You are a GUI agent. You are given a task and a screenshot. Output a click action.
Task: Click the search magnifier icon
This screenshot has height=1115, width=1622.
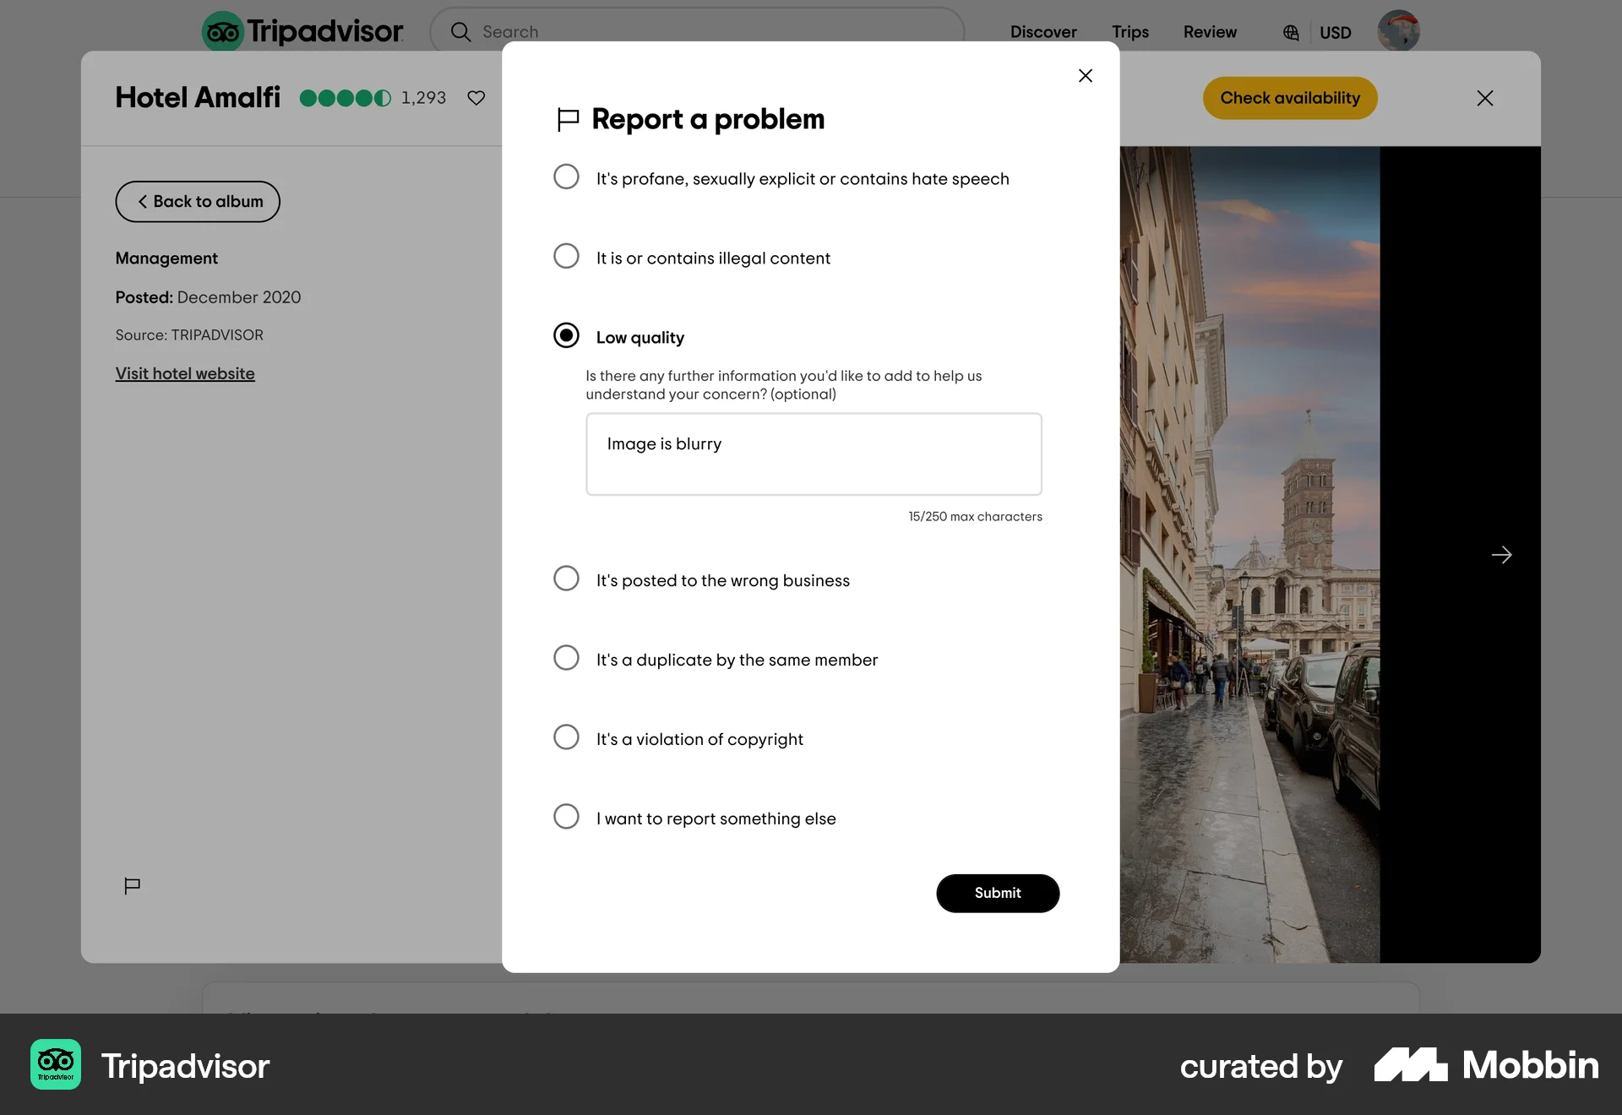(x=461, y=31)
